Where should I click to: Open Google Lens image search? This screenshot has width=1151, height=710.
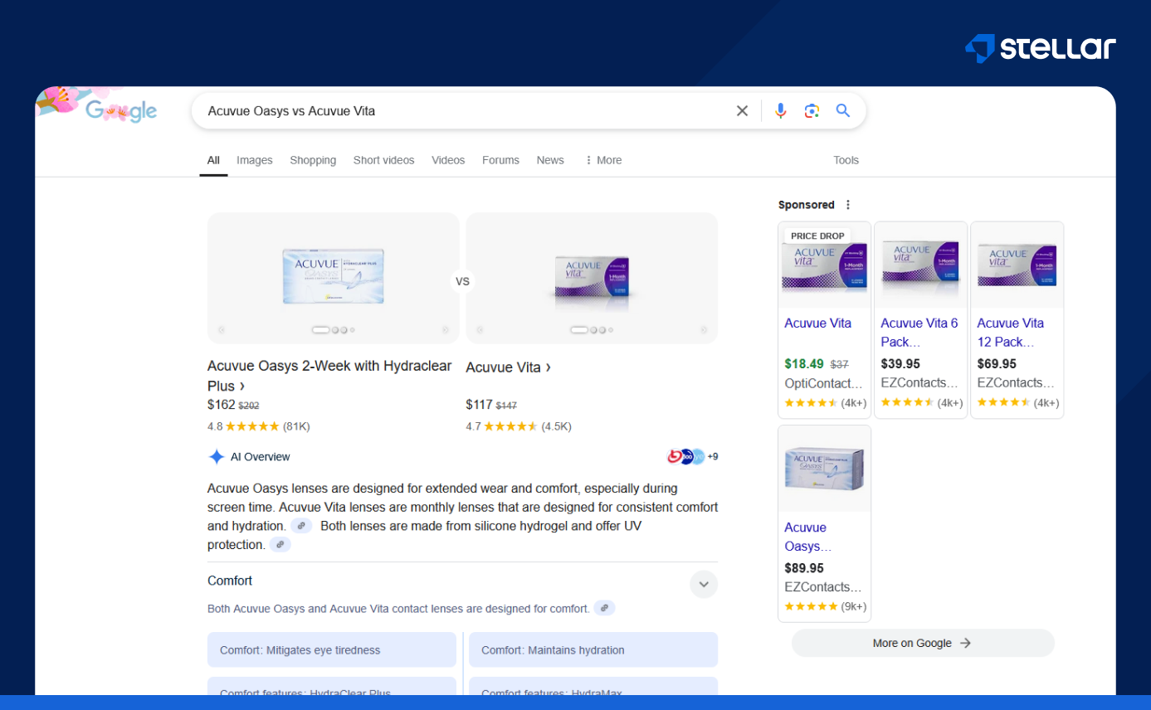pos(812,111)
